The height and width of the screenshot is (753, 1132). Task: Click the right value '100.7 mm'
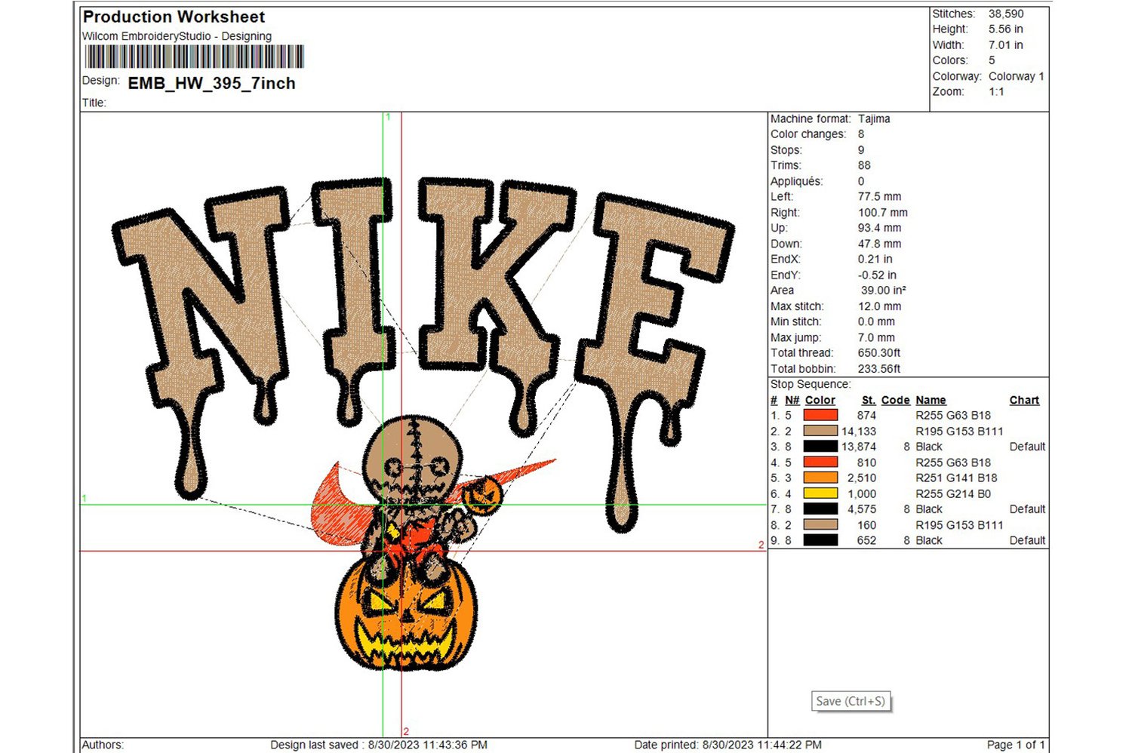click(883, 213)
